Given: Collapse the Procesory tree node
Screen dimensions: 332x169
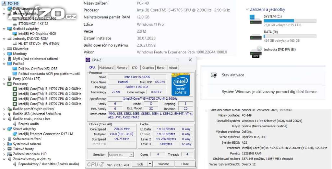Looking at the screenshot, I should pos(4,84).
